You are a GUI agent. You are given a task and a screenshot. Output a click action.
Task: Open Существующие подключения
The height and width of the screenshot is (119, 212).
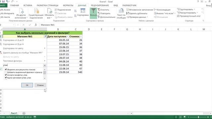(x=36, y=13)
